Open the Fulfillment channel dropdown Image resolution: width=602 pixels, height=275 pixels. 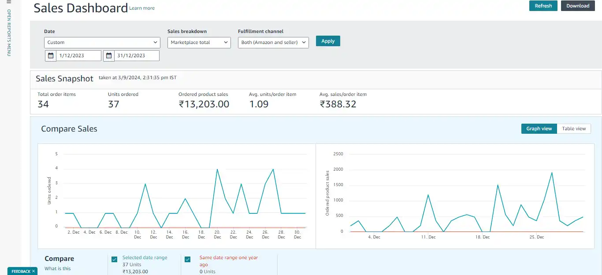(273, 42)
